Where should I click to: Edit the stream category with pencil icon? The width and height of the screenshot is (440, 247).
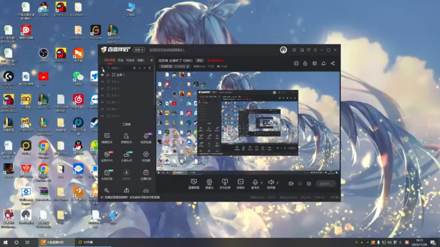tap(188, 66)
